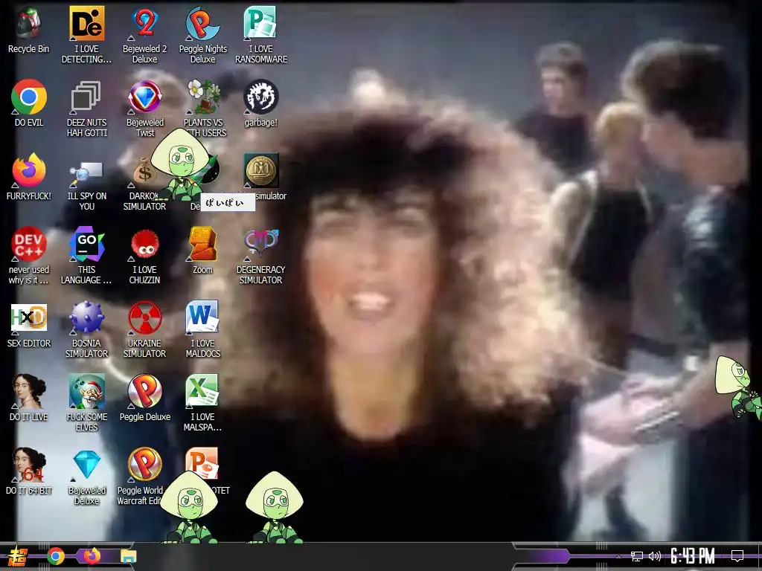This screenshot has height=571, width=762.
Task: Open Chrome from the taskbar
Action: click(x=56, y=556)
